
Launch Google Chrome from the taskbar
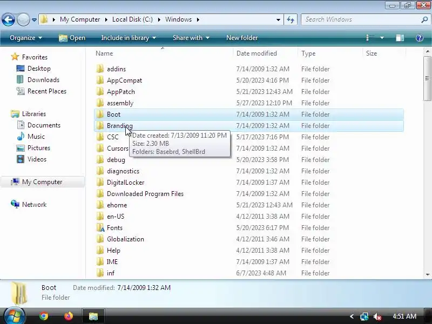[44, 316]
